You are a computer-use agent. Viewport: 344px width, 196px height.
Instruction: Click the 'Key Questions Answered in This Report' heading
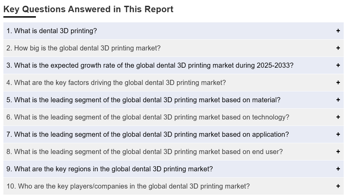point(88,9)
